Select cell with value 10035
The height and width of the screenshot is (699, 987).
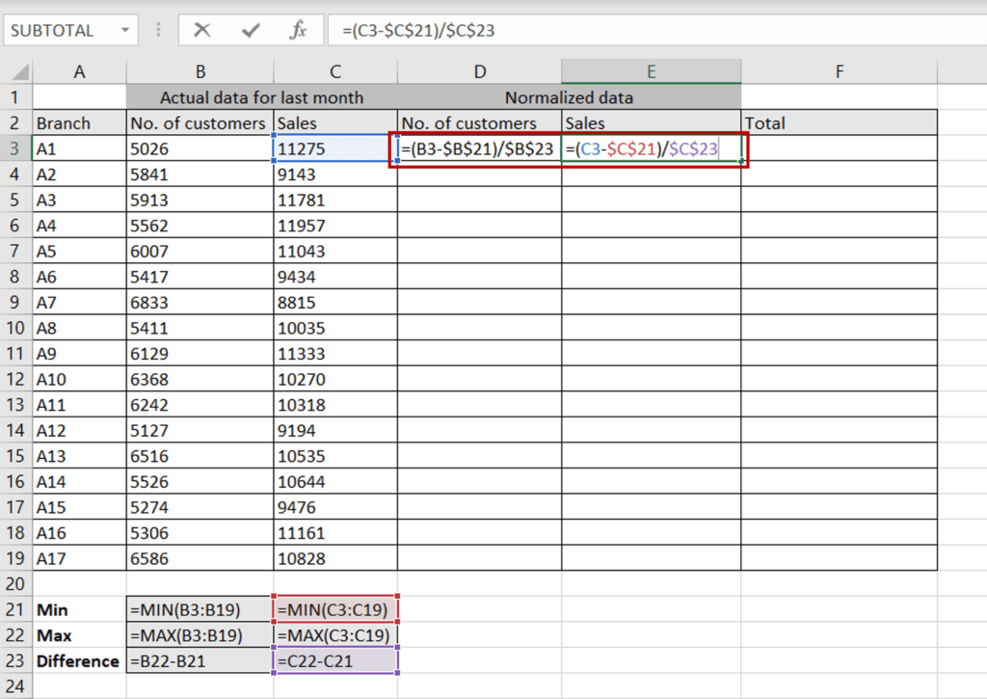pyautogui.click(x=335, y=328)
